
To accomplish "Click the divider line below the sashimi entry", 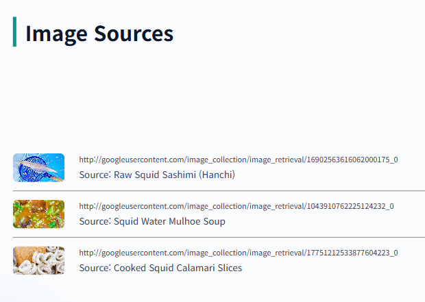I will pos(219,190).
